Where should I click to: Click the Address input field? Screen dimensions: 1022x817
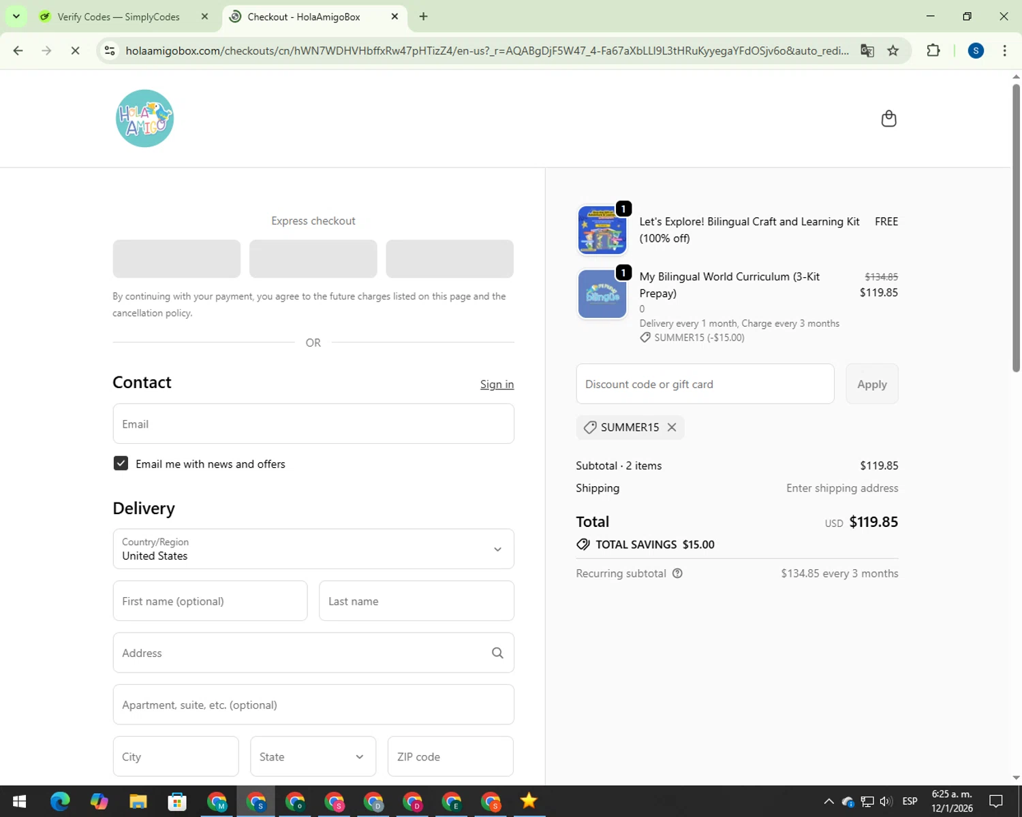coord(313,653)
